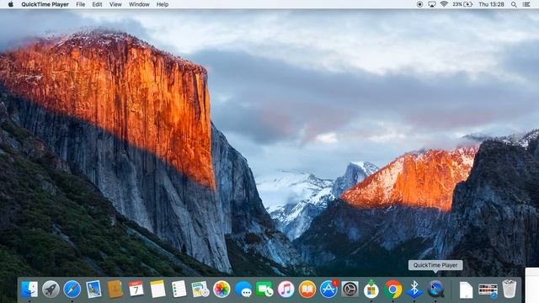
Task: Open AirPlay display menu
Action: click(432, 4)
